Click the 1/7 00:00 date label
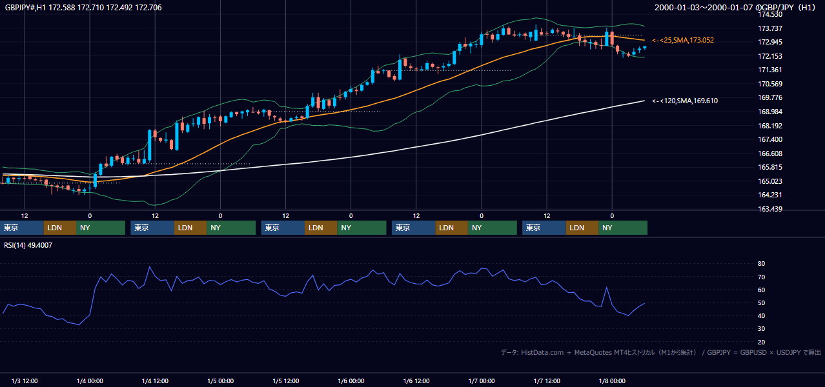 tap(481, 381)
